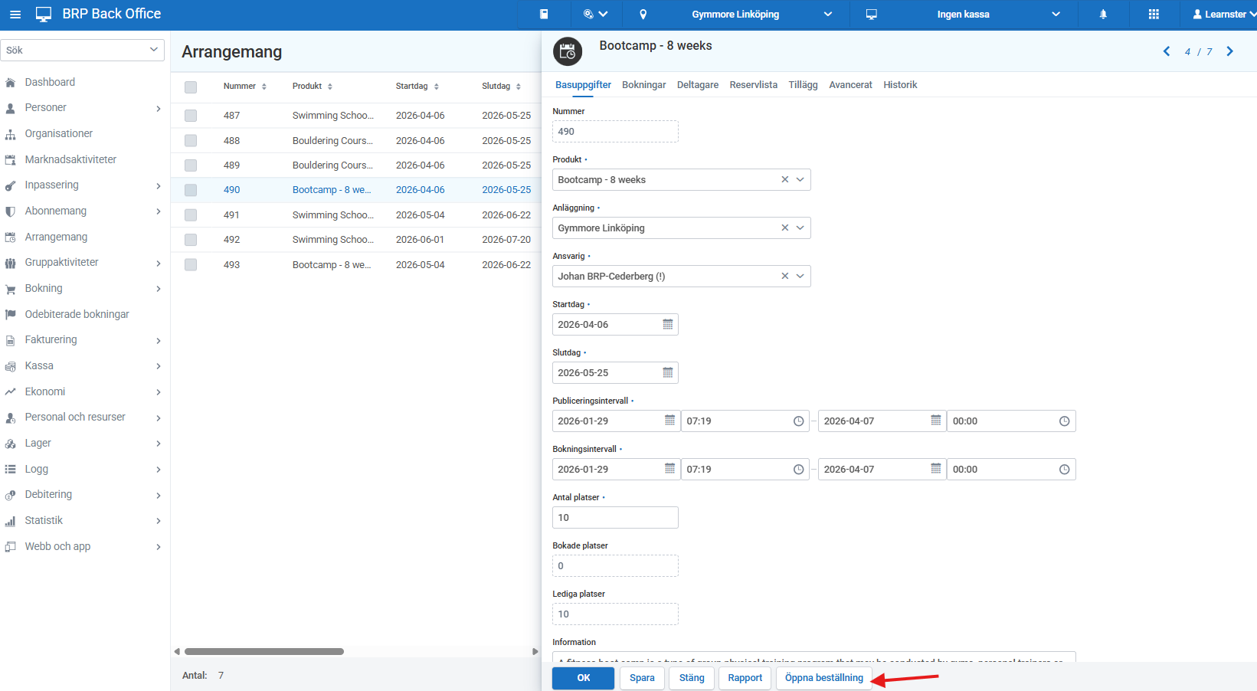Click the Antal platser input field
This screenshot has width=1257, height=691.
[x=614, y=518]
